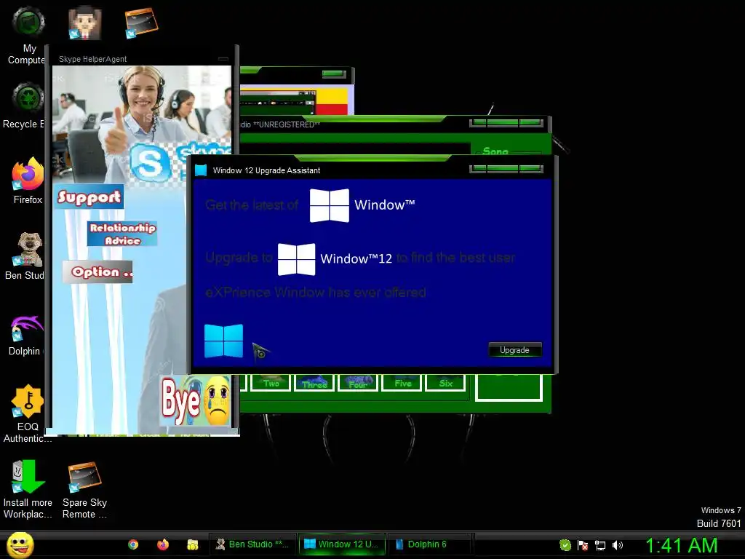Viewport: 745px width, 559px height.
Task: Click the white Window logo on top line
Action: [x=330, y=205]
